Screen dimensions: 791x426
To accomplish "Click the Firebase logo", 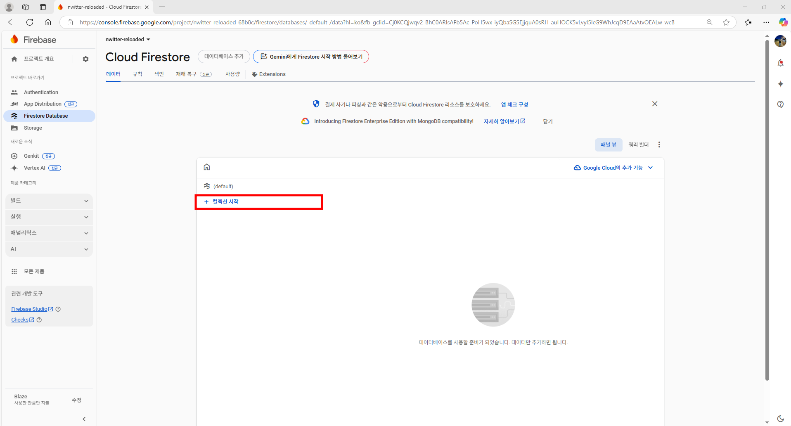I will pos(33,40).
